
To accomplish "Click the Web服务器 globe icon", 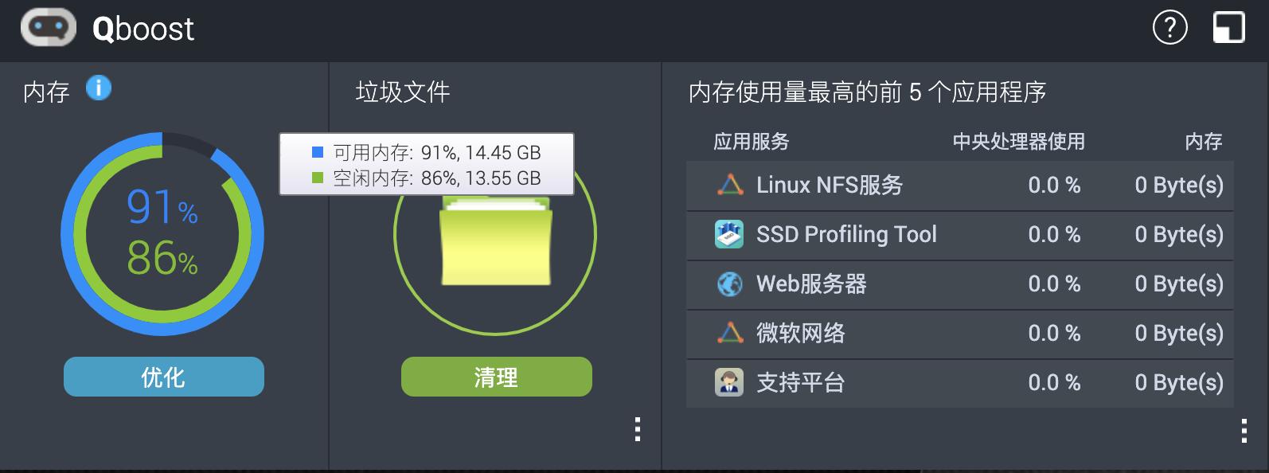I will coord(728,284).
